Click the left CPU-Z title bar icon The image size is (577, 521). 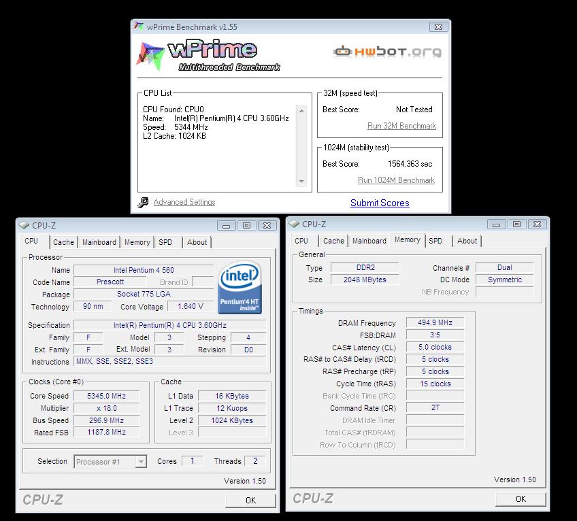click(x=24, y=225)
